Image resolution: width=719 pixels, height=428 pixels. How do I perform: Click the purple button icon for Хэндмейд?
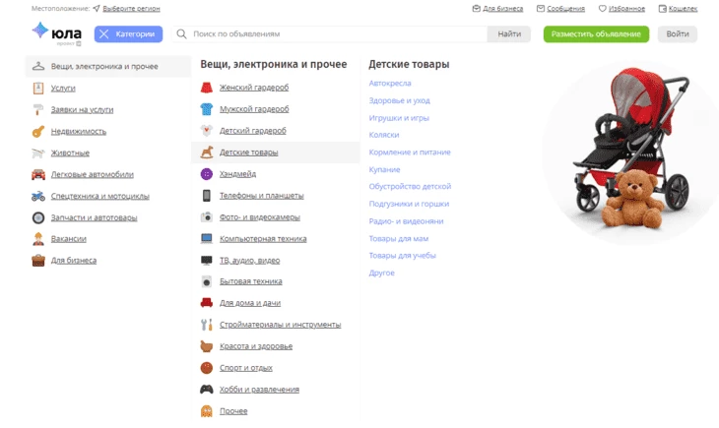pyautogui.click(x=207, y=174)
